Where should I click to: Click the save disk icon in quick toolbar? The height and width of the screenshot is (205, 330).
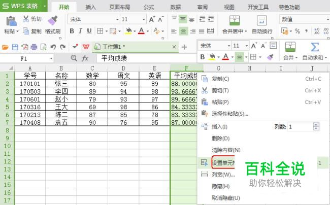pyautogui.click(x=15, y=47)
